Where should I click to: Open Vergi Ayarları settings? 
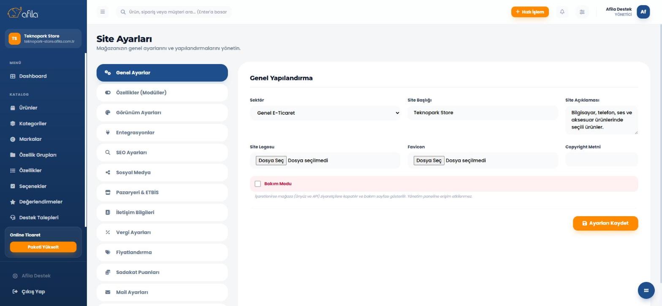(x=162, y=233)
